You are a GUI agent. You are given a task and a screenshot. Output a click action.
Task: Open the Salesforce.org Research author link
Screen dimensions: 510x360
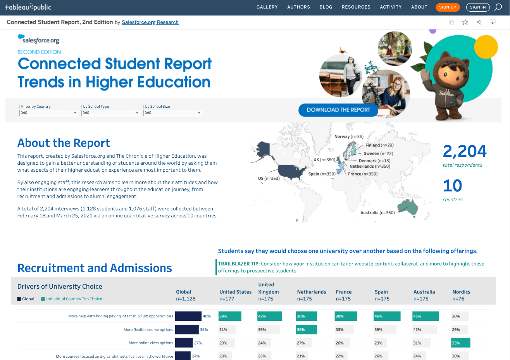click(x=150, y=22)
